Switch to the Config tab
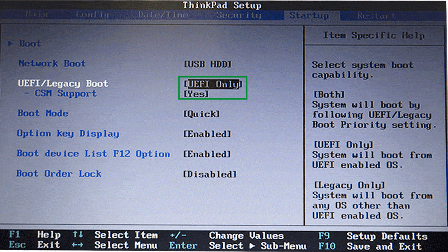Viewport: 448px width, 252px height. pyautogui.click(x=93, y=15)
